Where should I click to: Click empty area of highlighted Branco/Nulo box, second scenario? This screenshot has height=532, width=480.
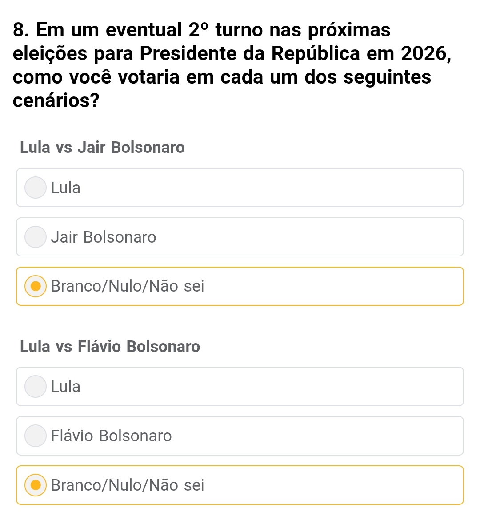333,485
